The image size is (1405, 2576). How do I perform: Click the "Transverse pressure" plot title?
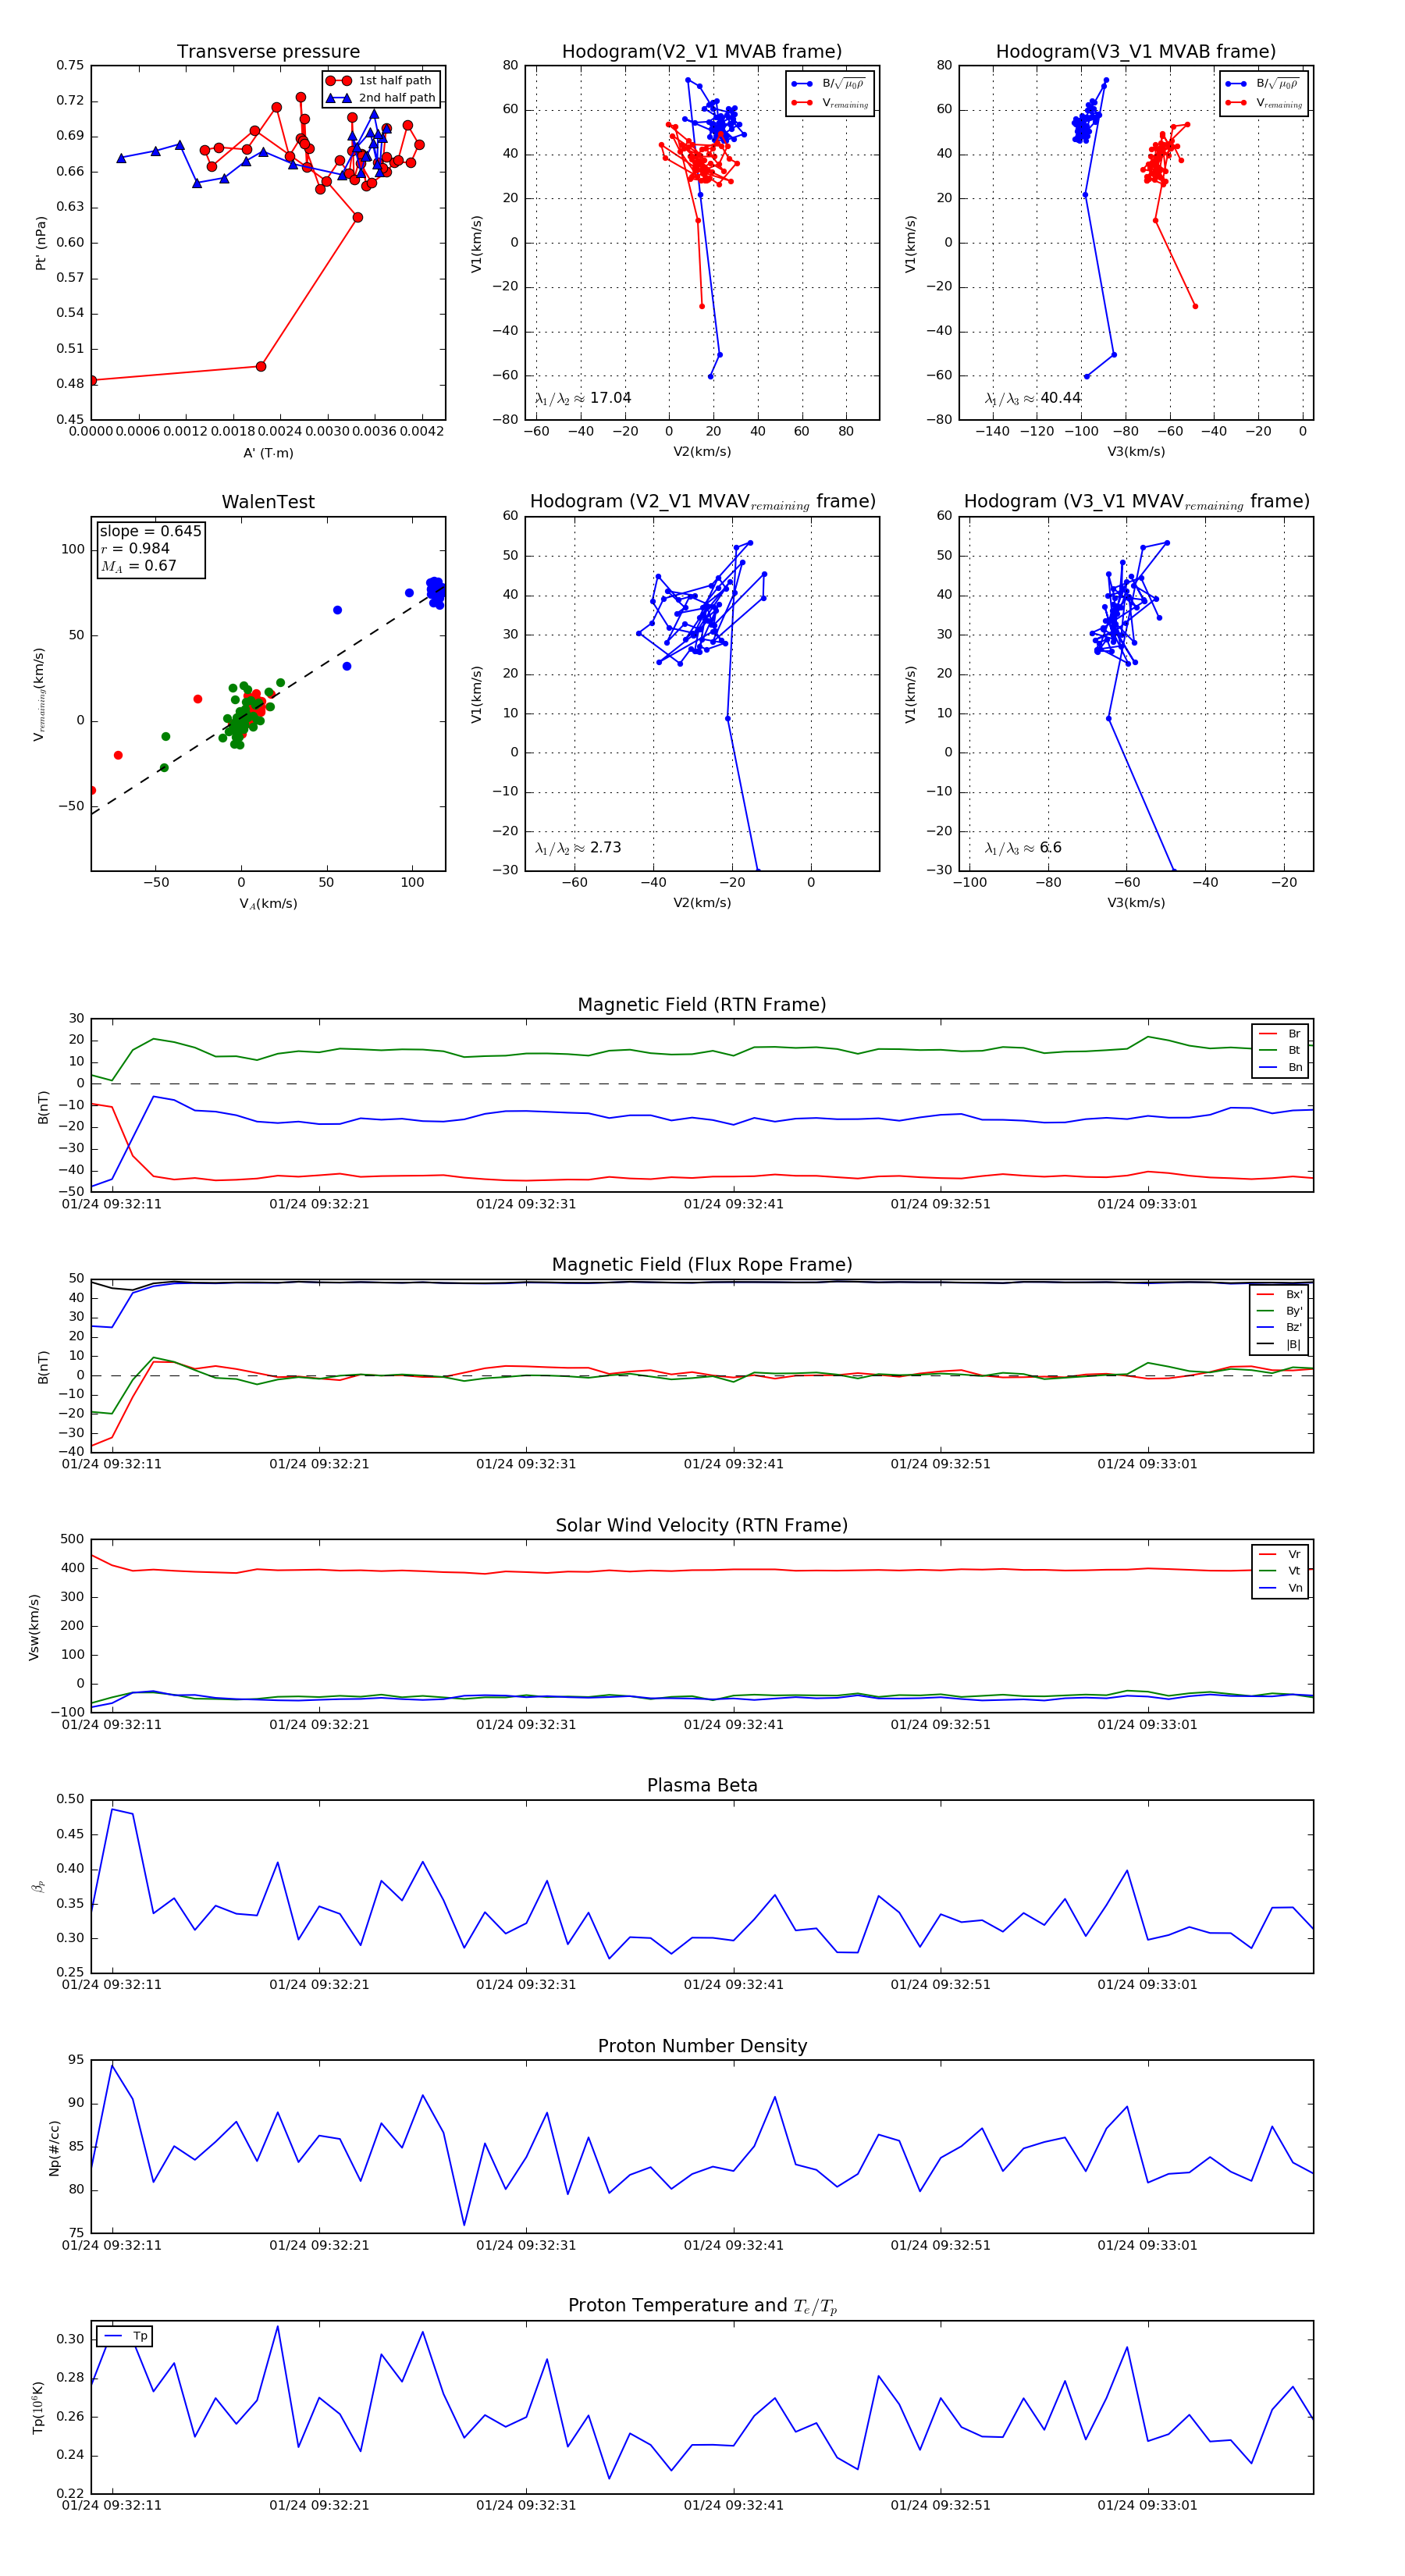268,52
